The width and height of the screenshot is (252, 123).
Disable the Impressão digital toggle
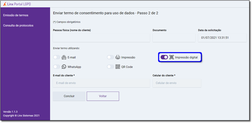(164, 57)
